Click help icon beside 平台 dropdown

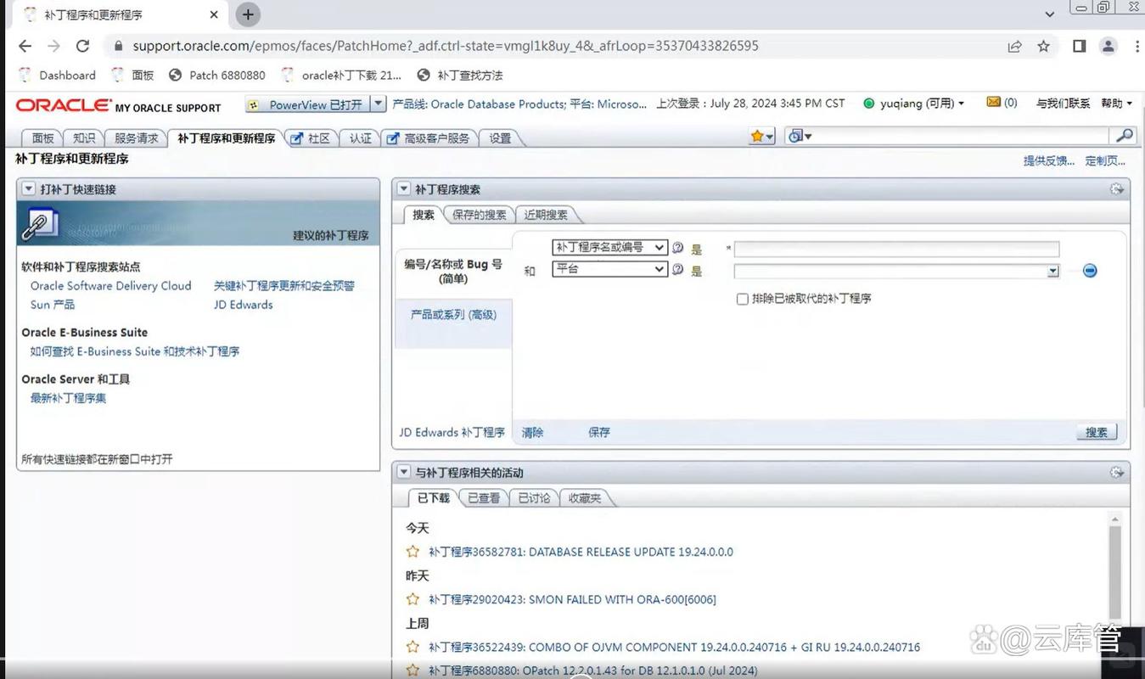[677, 270]
